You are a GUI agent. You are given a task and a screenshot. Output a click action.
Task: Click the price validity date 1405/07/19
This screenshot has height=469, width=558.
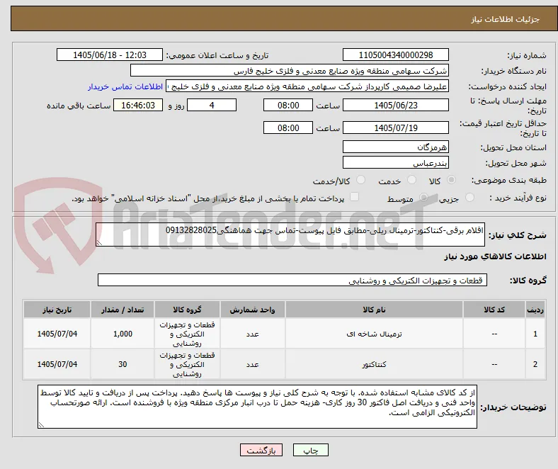pyautogui.click(x=395, y=128)
